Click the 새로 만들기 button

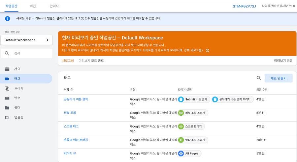click(279, 78)
